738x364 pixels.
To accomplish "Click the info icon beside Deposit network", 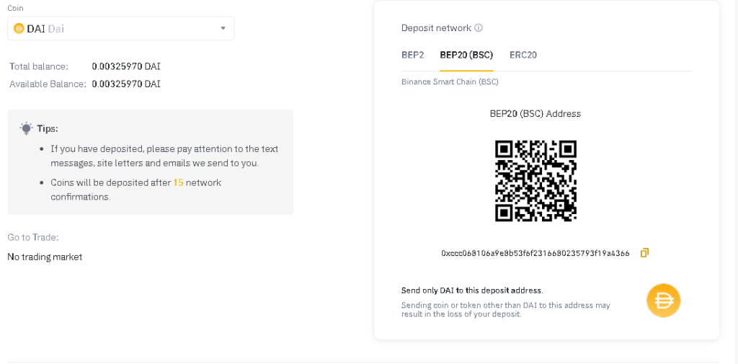I will pyautogui.click(x=479, y=28).
